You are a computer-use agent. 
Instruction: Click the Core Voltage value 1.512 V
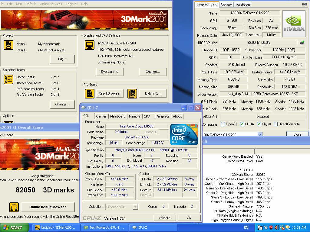tap(157, 143)
